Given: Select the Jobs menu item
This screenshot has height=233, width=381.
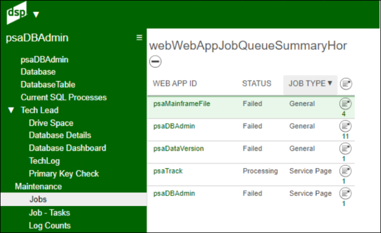Looking at the screenshot, I should (73, 199).
